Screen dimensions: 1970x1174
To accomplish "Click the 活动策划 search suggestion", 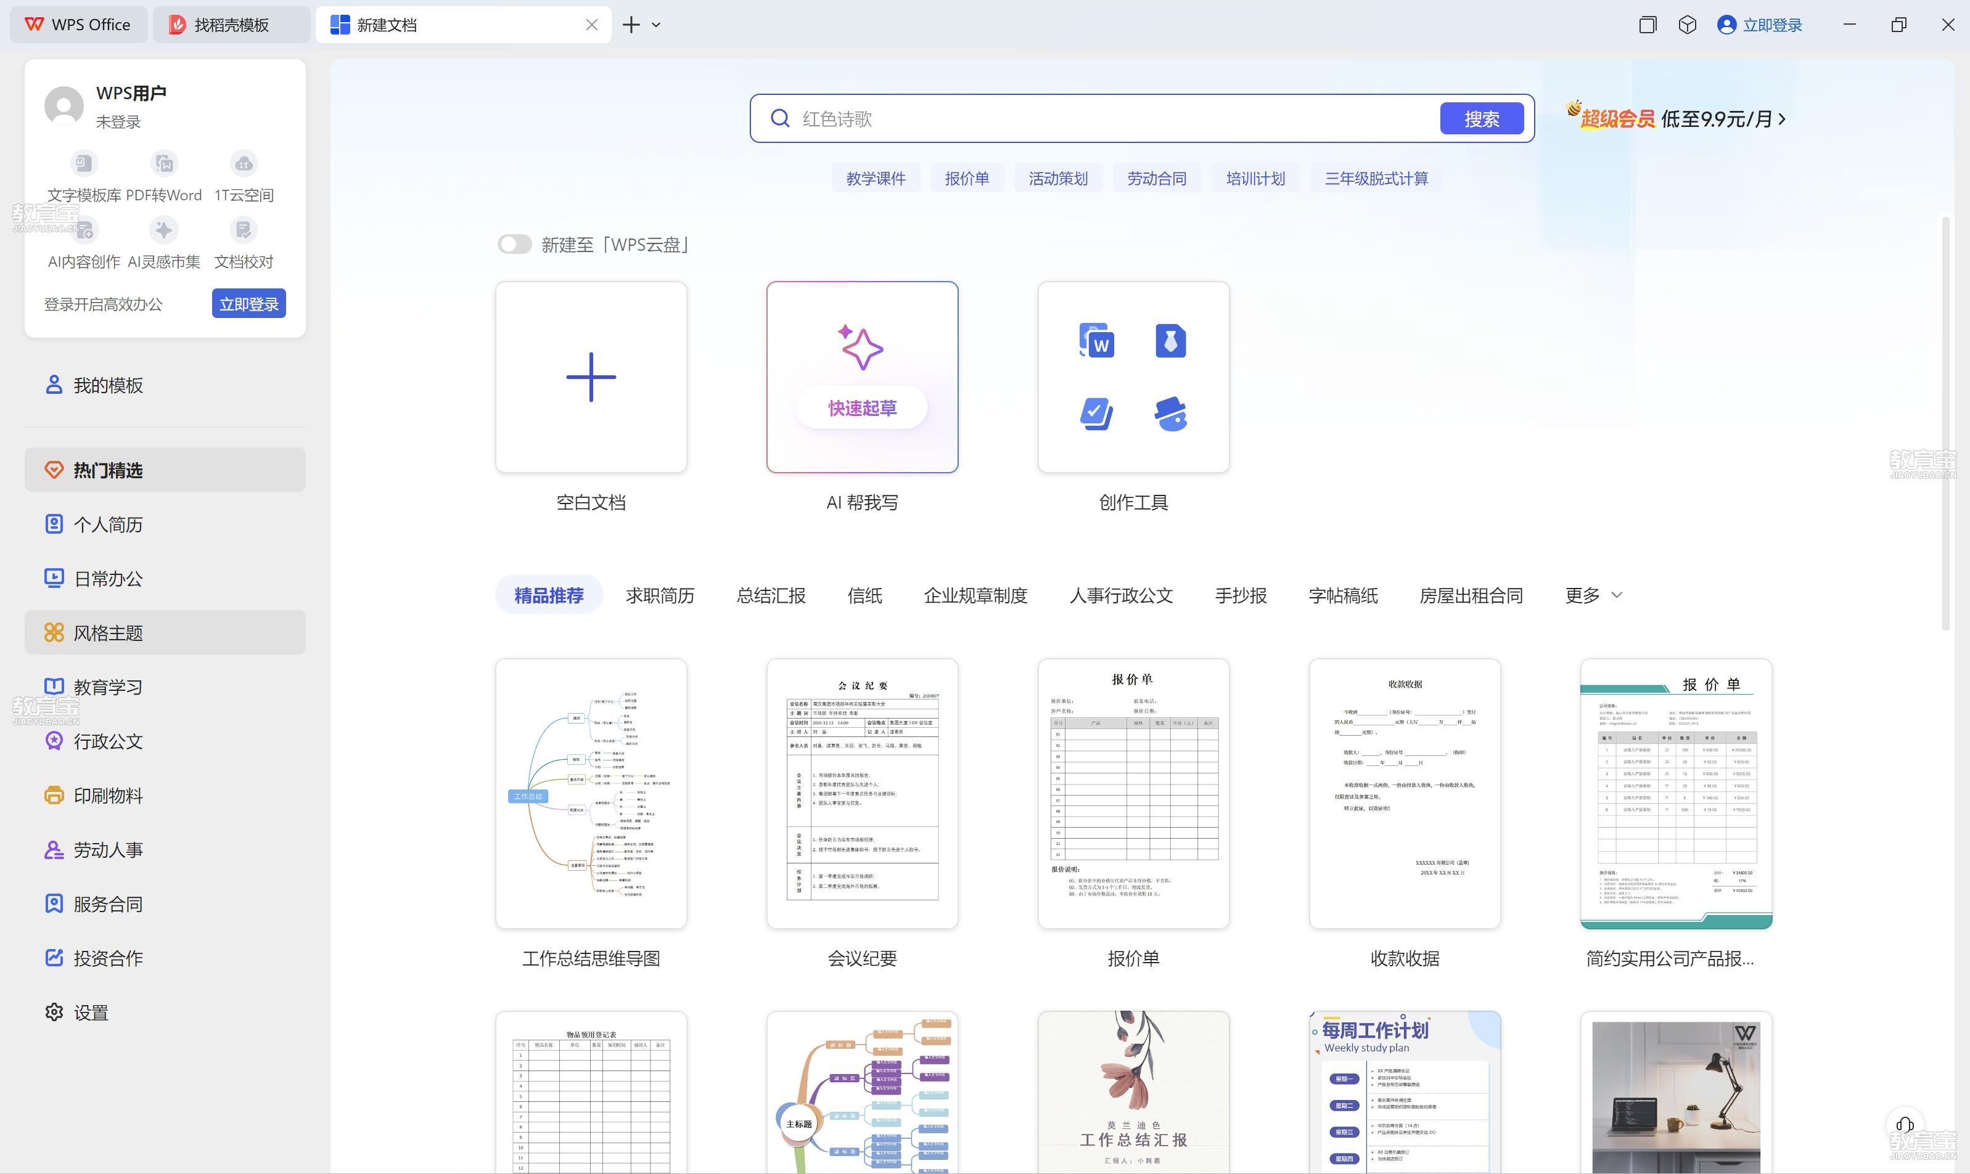I will click(1057, 178).
